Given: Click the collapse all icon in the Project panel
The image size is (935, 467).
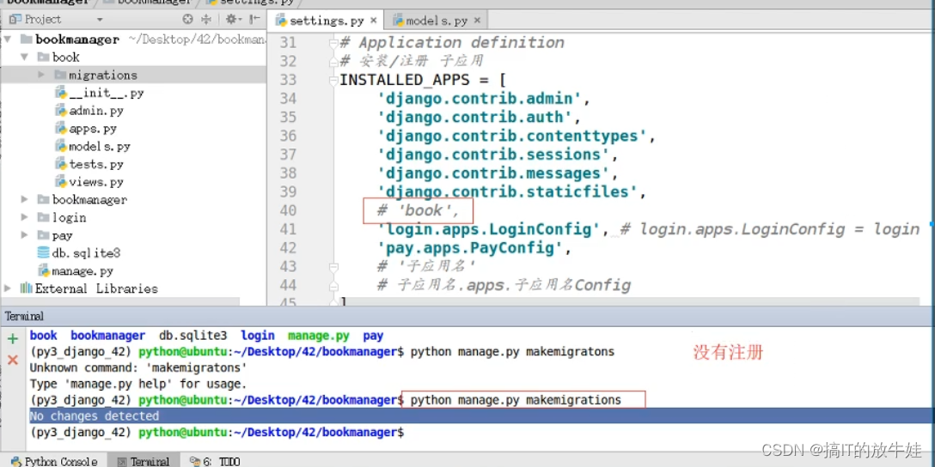Looking at the screenshot, I should [x=206, y=19].
